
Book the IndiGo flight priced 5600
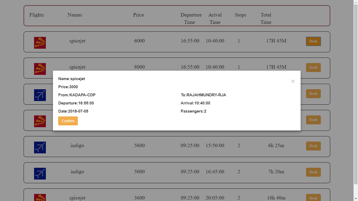pyautogui.click(x=313, y=146)
